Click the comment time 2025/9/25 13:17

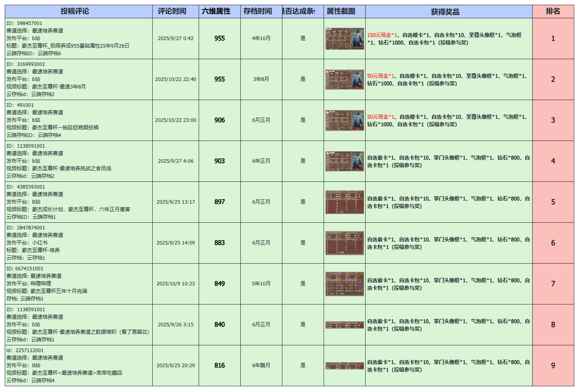coord(176,202)
